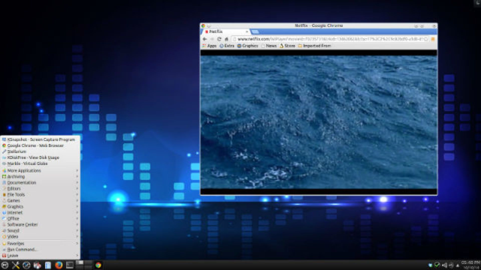Screen dimensions: 481x270
Task: Expand the More Applications submenu
Action: pyautogui.click(x=24, y=170)
